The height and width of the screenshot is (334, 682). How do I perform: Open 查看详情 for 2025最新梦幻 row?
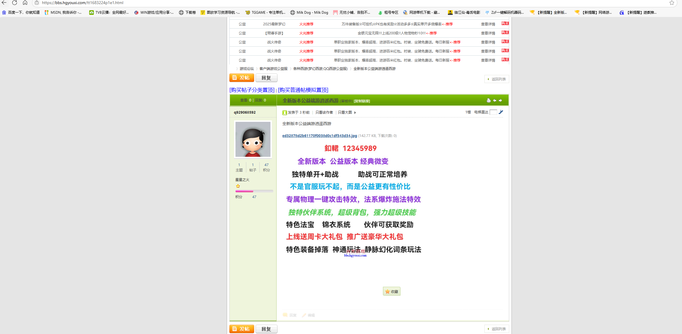click(x=488, y=24)
